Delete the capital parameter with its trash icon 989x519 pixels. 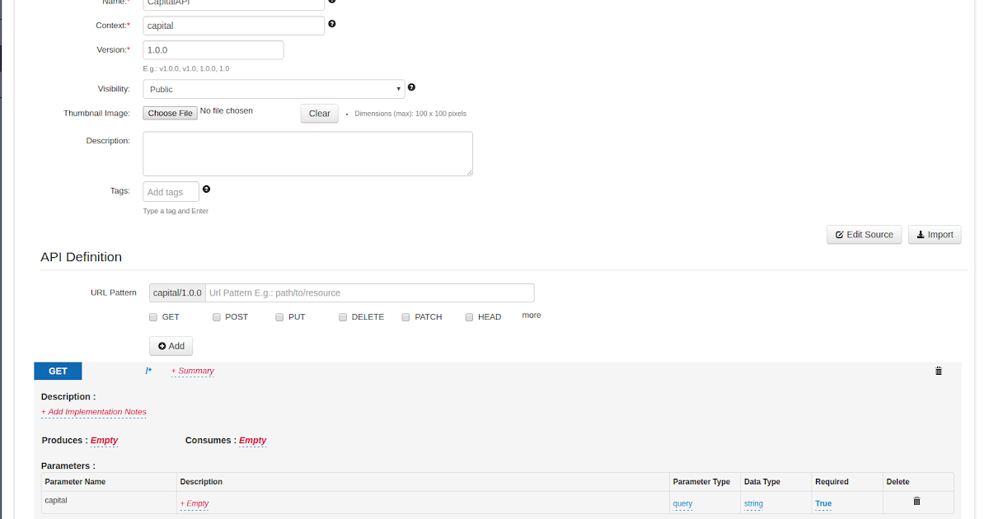916,500
